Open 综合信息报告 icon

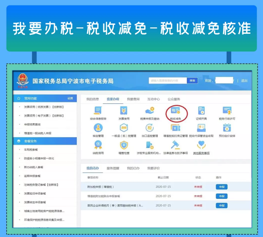[x=98, y=111]
